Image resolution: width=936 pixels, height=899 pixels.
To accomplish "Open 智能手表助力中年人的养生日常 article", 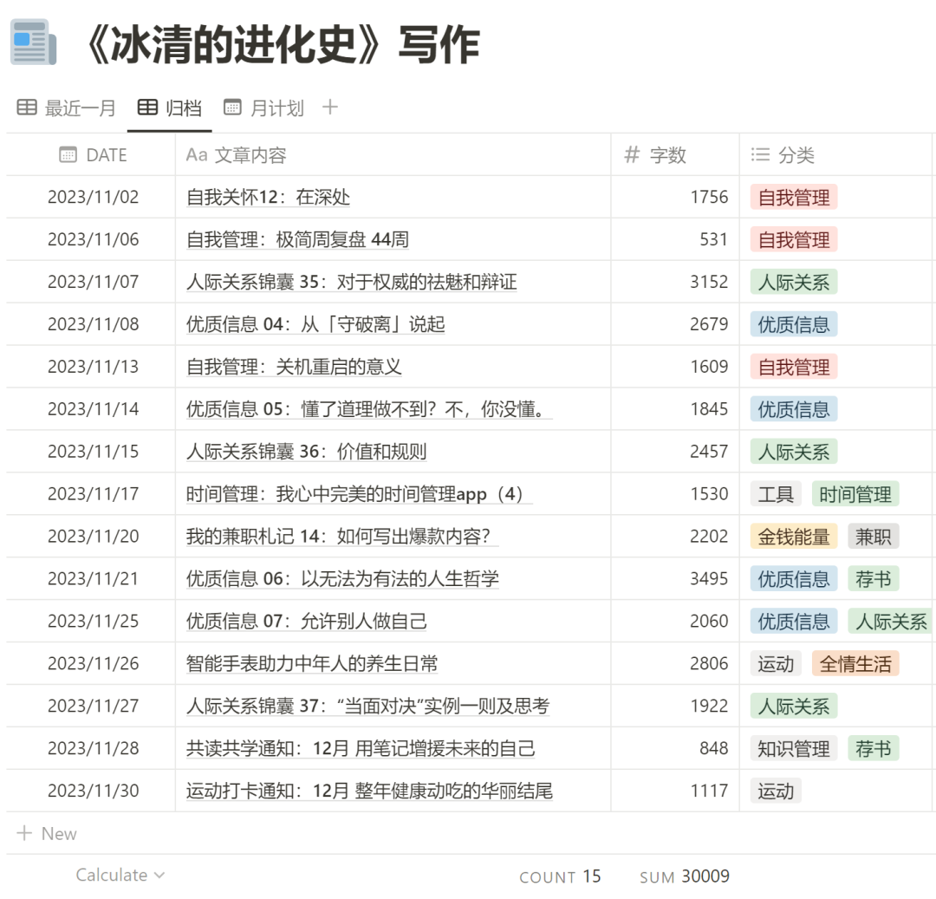I will coord(312,663).
